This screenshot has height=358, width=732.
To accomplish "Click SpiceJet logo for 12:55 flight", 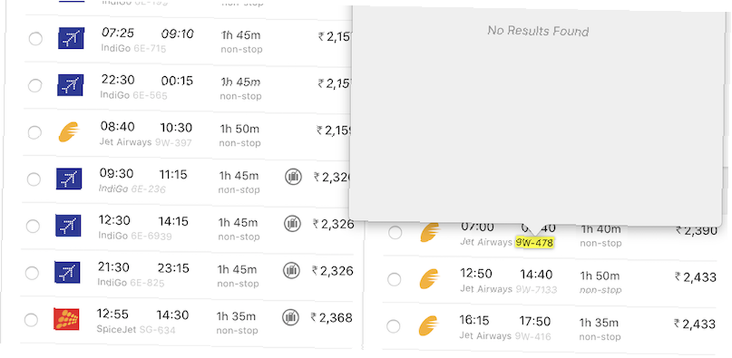I will pyautogui.click(x=67, y=319).
